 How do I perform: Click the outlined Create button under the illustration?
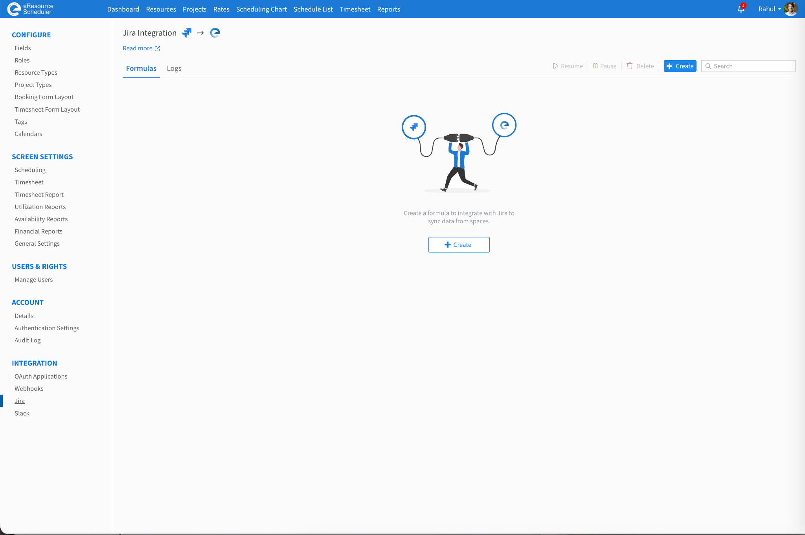[x=459, y=245]
